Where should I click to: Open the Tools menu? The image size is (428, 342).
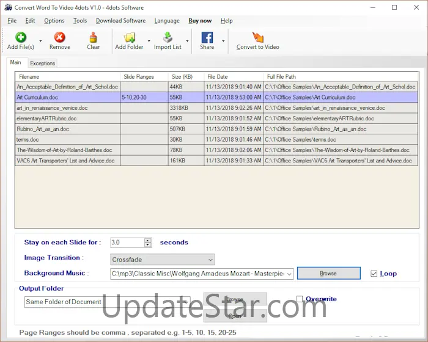80,21
